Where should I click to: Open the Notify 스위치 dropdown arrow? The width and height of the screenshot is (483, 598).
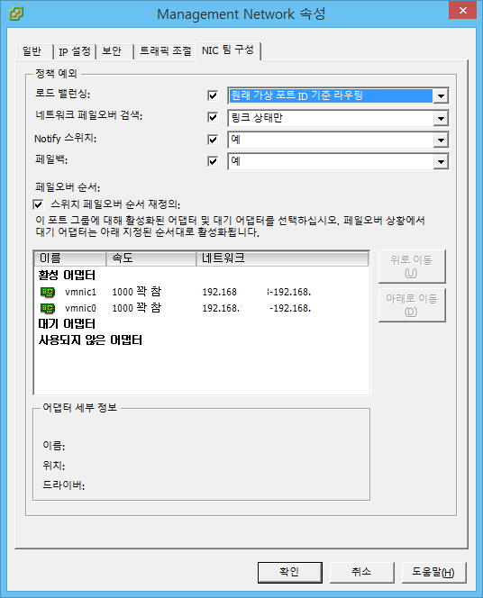pos(441,140)
